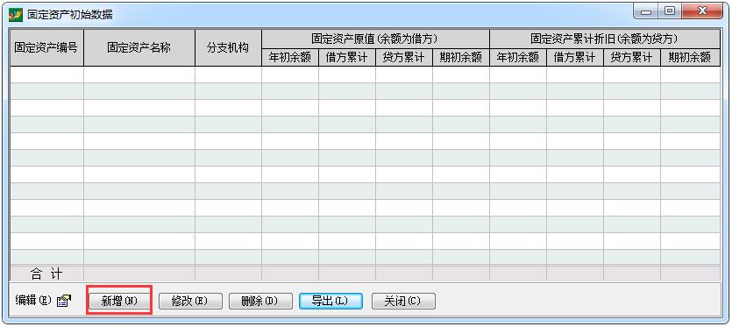The height and width of the screenshot is (327, 732).
Task: Click the 修改(E) button
Action: pyautogui.click(x=190, y=302)
